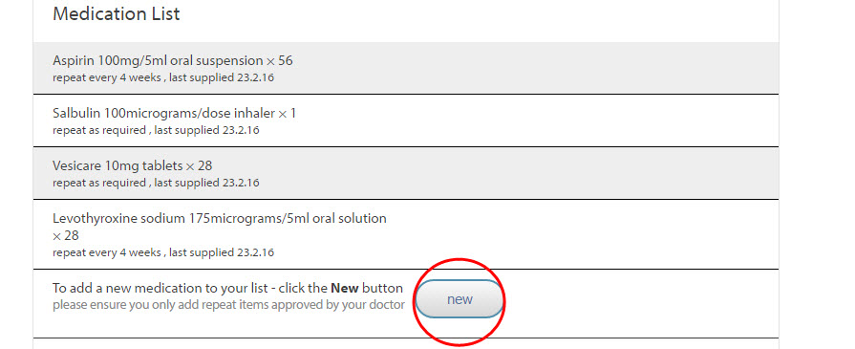Click the 'To add a new medication' instruction text
The image size is (855, 349).
click(228, 289)
